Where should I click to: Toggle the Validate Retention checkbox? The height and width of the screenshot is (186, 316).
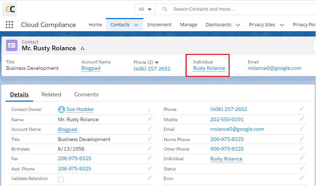click(x=61, y=180)
